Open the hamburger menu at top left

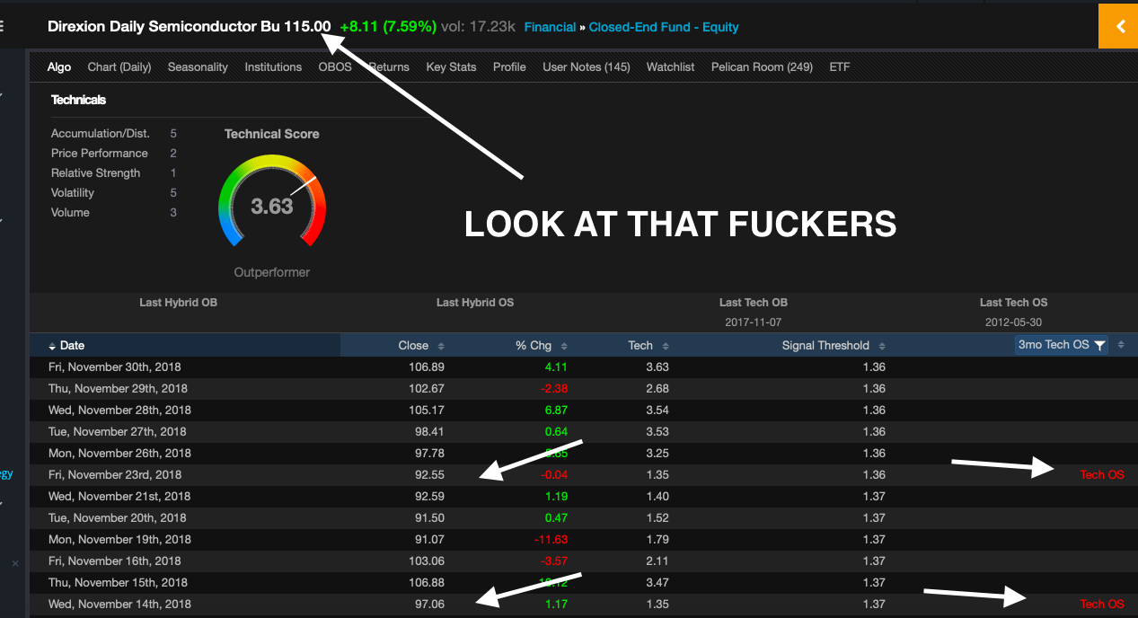point(2,26)
